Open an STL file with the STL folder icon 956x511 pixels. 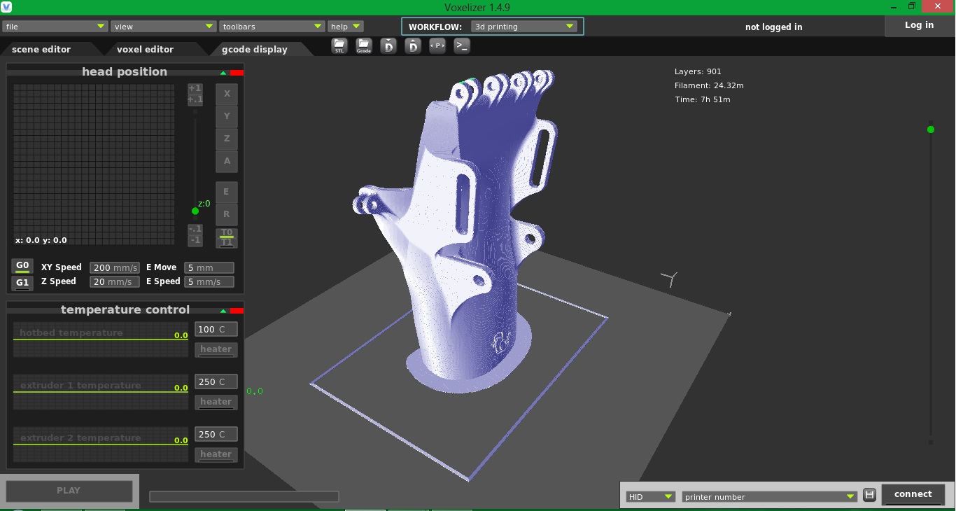point(340,46)
